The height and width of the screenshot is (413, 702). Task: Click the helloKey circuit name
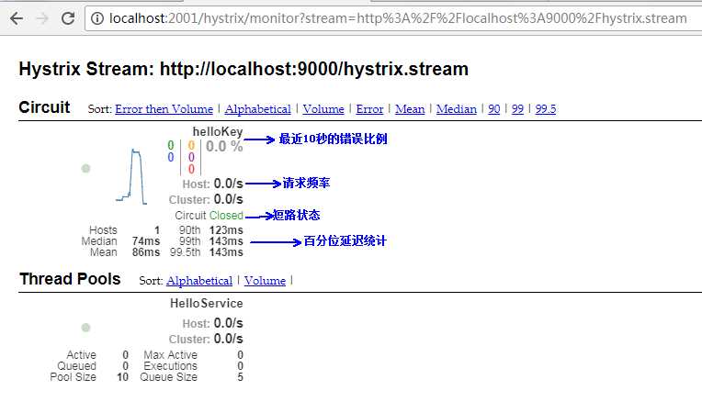218,132
